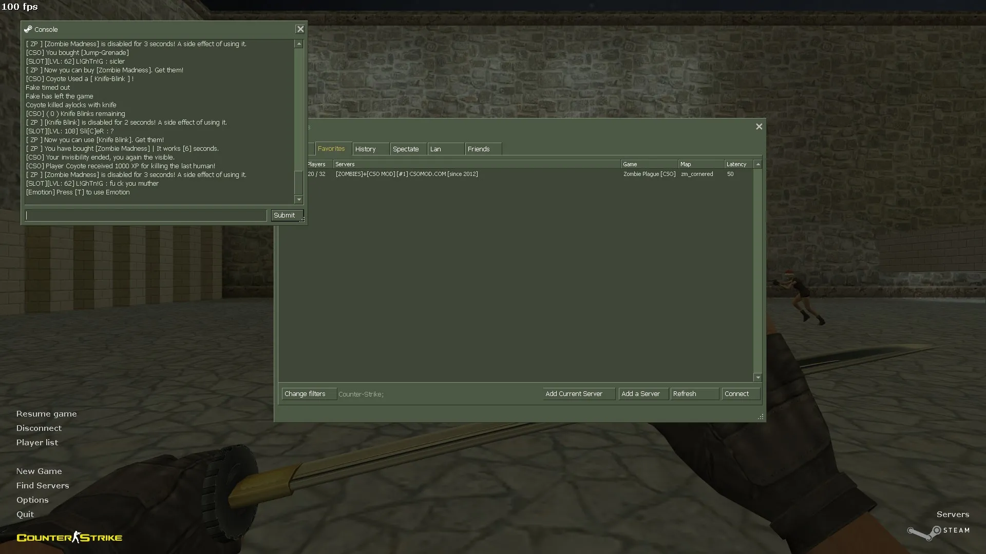Close the server browser window

[x=759, y=127]
